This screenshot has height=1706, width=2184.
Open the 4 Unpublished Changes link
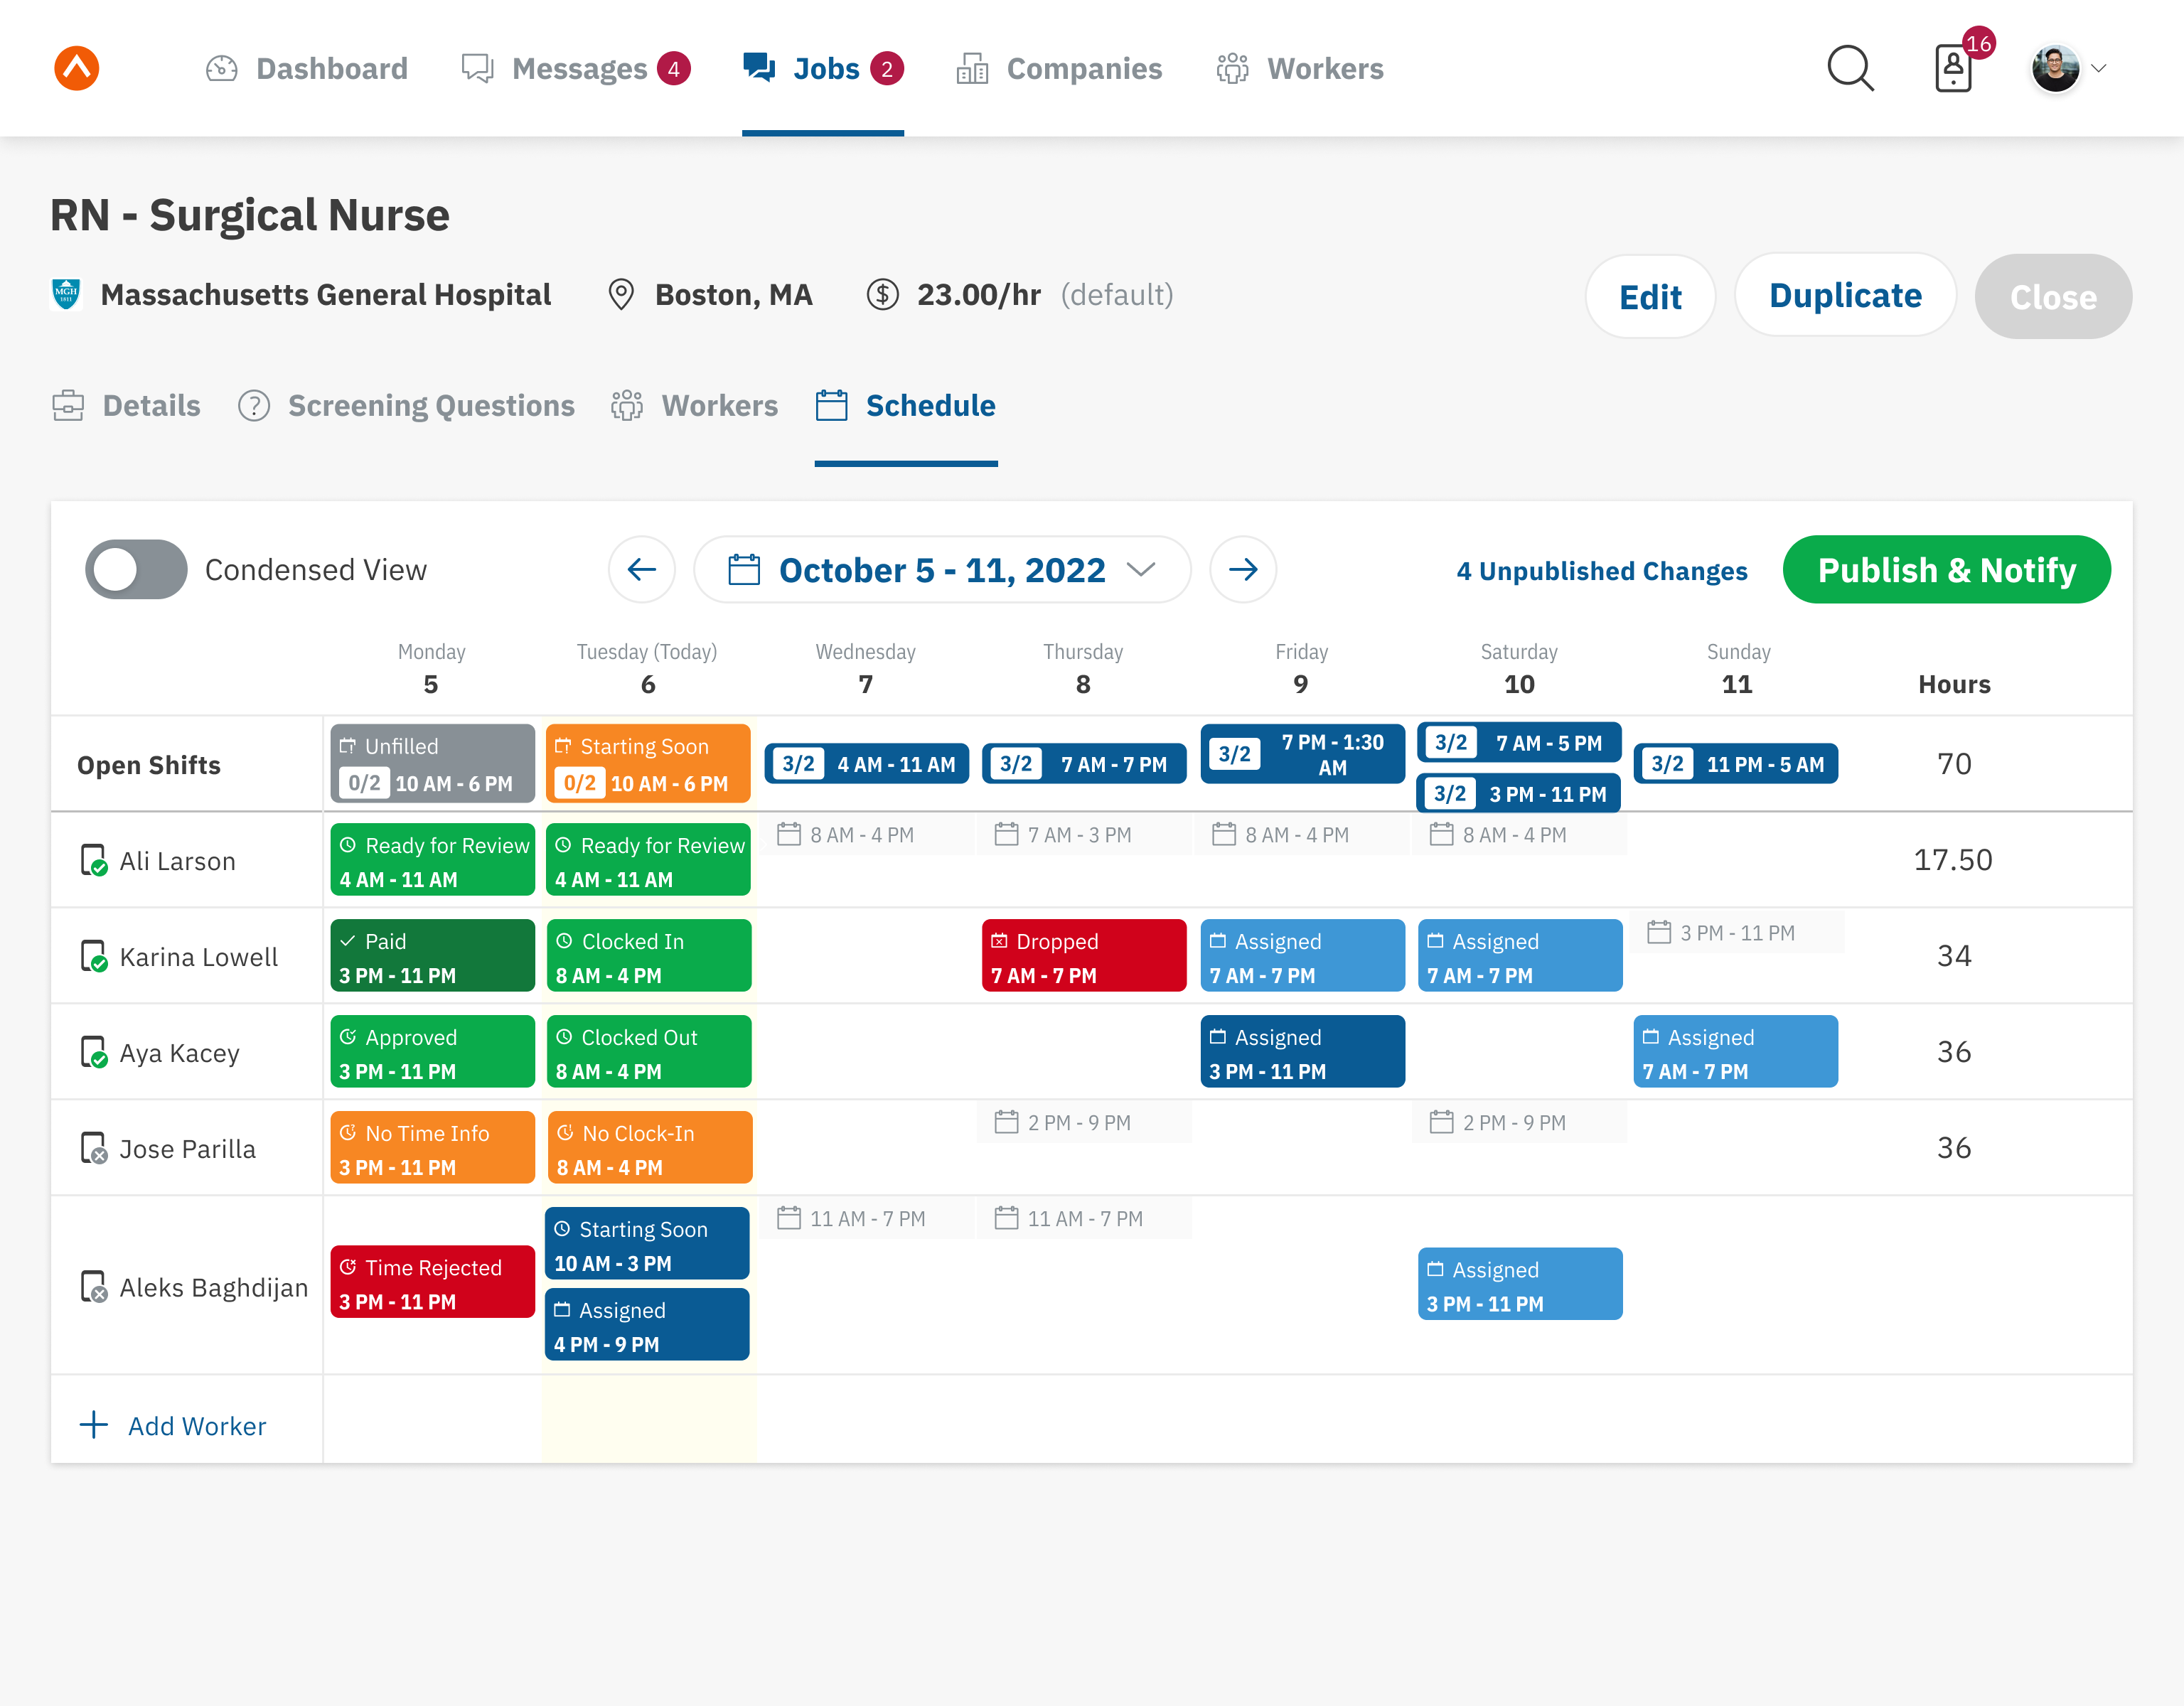click(1601, 571)
